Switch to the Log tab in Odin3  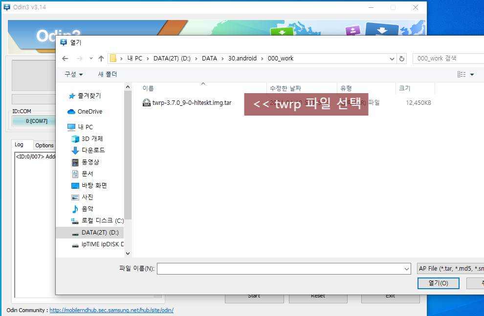[19, 144]
